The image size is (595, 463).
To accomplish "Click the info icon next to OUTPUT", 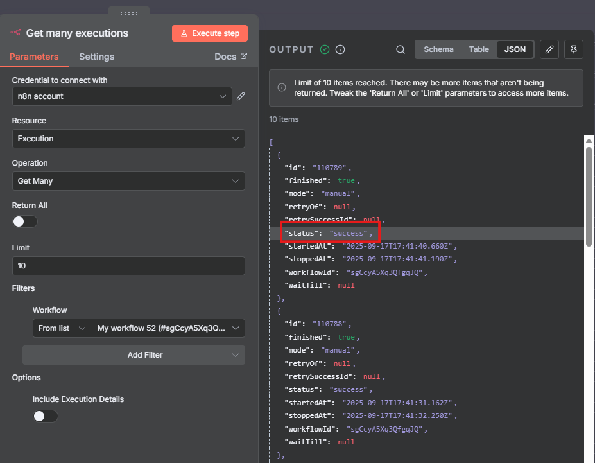I will [340, 49].
